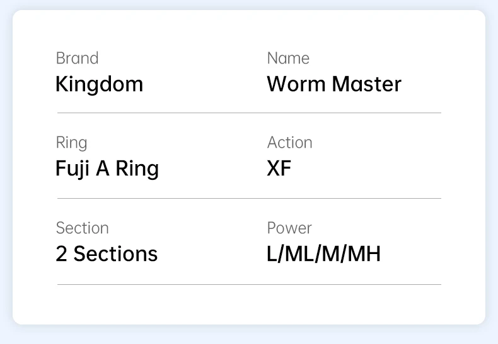Click the MH portion of Power value
Screen dimensions: 498x344
pyautogui.click(x=364, y=254)
